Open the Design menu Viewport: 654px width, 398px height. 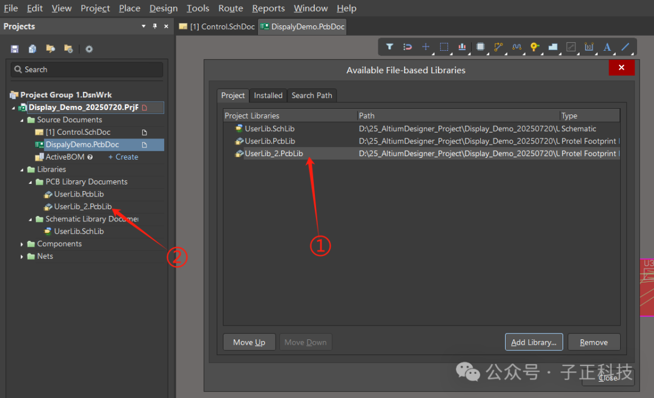point(163,8)
